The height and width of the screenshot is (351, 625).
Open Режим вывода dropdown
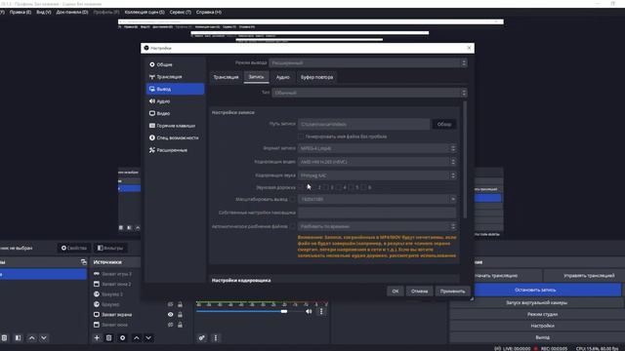[x=368, y=62]
